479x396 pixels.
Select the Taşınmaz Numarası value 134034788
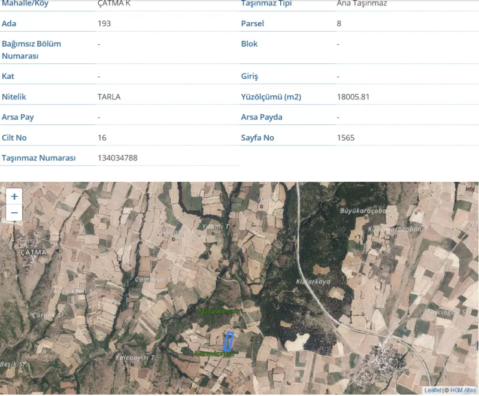[117, 158]
